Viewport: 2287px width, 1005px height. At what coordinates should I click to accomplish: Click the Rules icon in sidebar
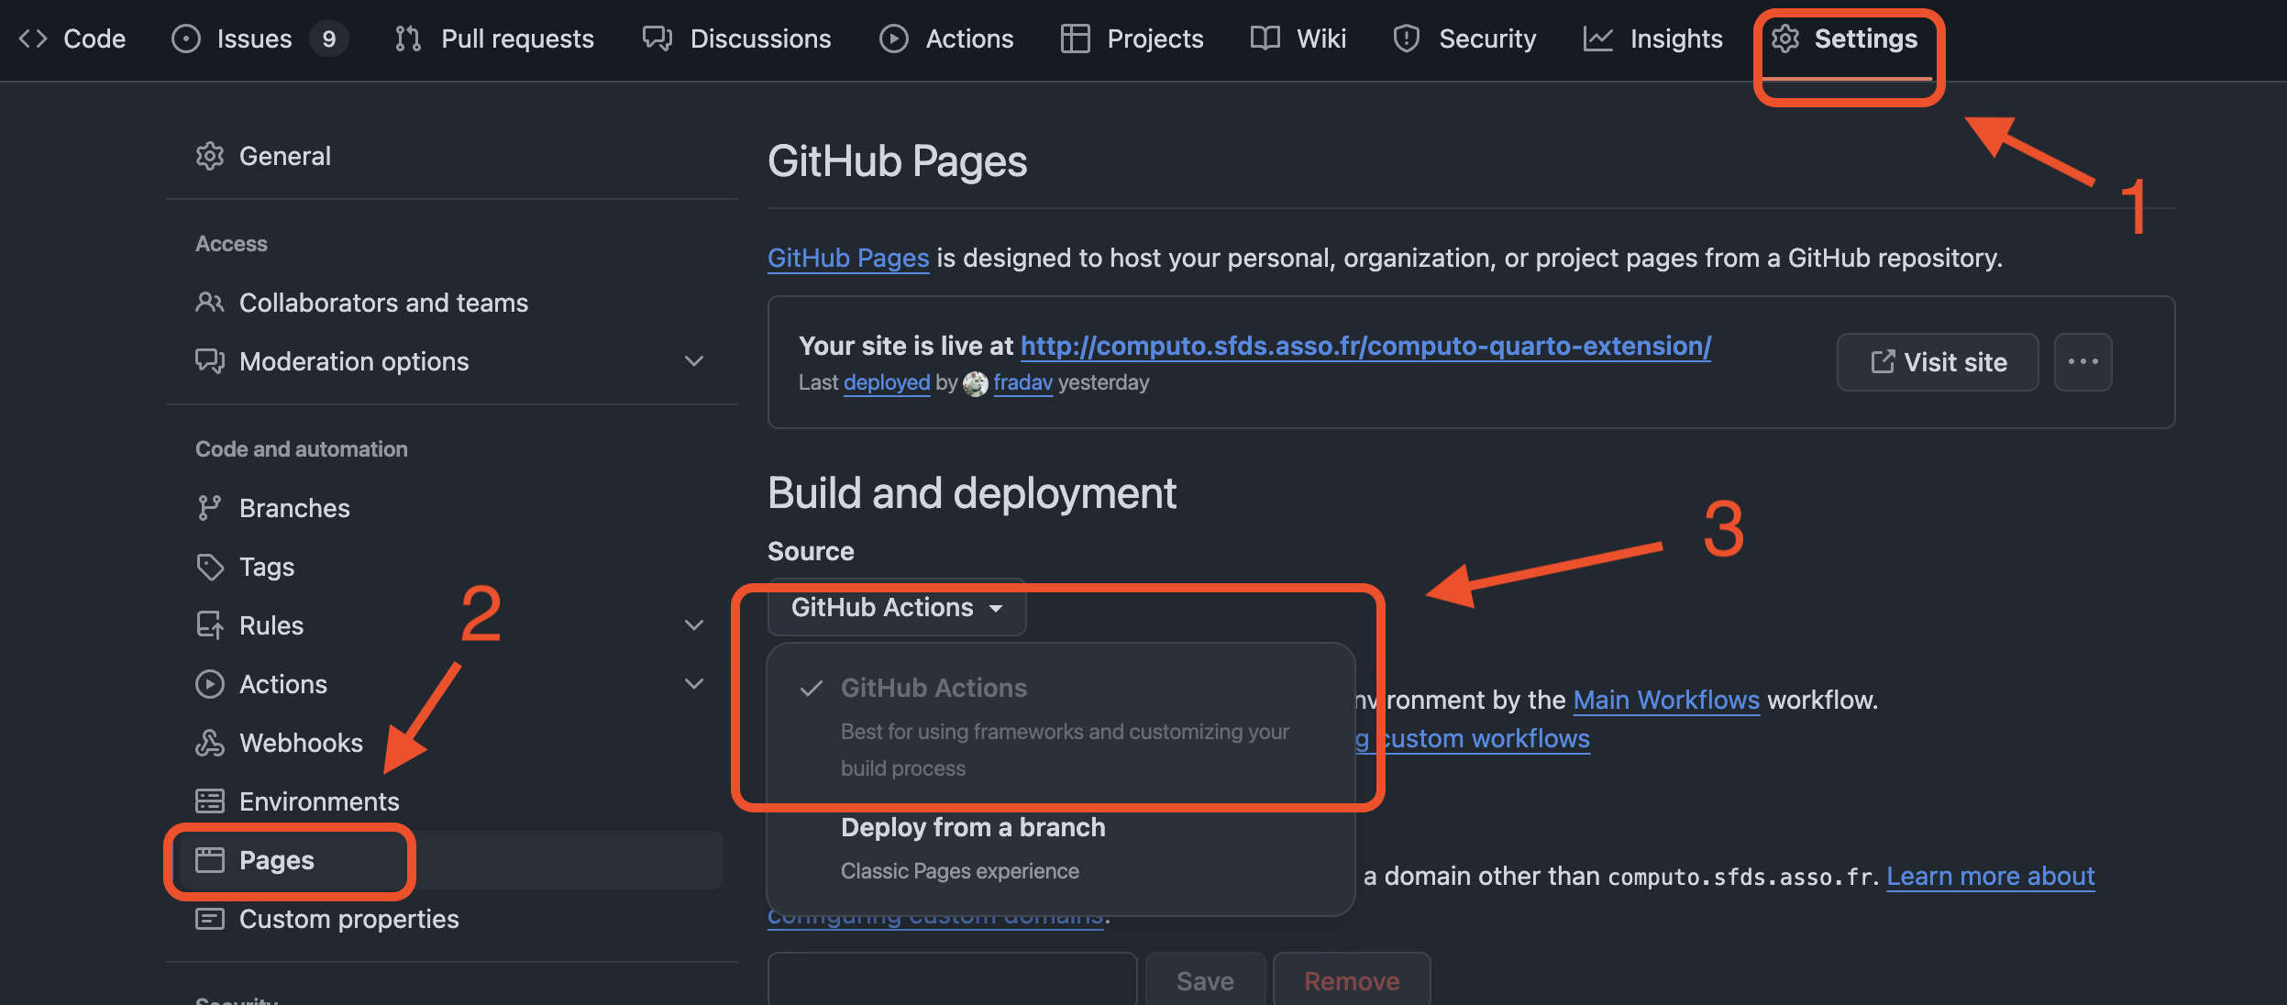click(x=210, y=625)
